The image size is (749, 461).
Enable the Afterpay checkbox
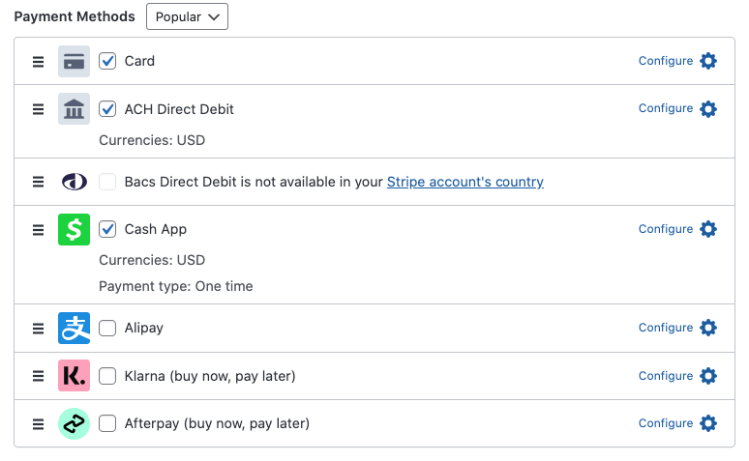107,423
